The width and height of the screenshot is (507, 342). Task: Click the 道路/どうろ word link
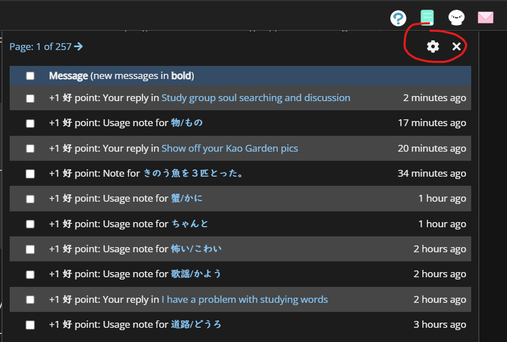[x=196, y=324]
